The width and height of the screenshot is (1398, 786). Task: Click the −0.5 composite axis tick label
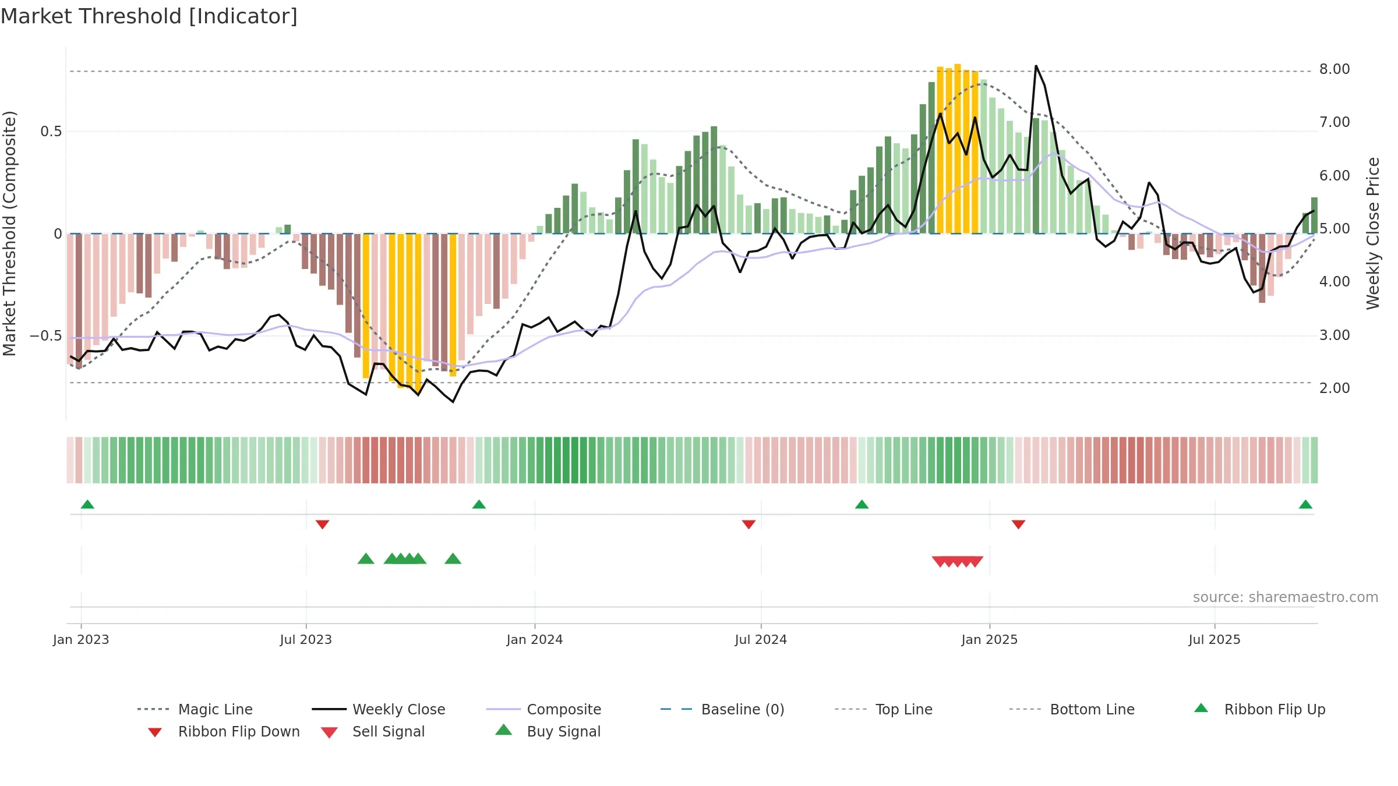coord(45,336)
